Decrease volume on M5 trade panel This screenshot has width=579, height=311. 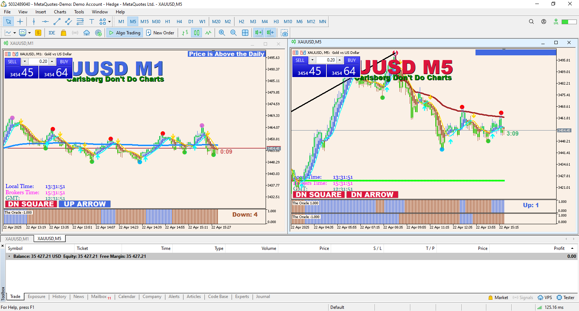[312, 60]
